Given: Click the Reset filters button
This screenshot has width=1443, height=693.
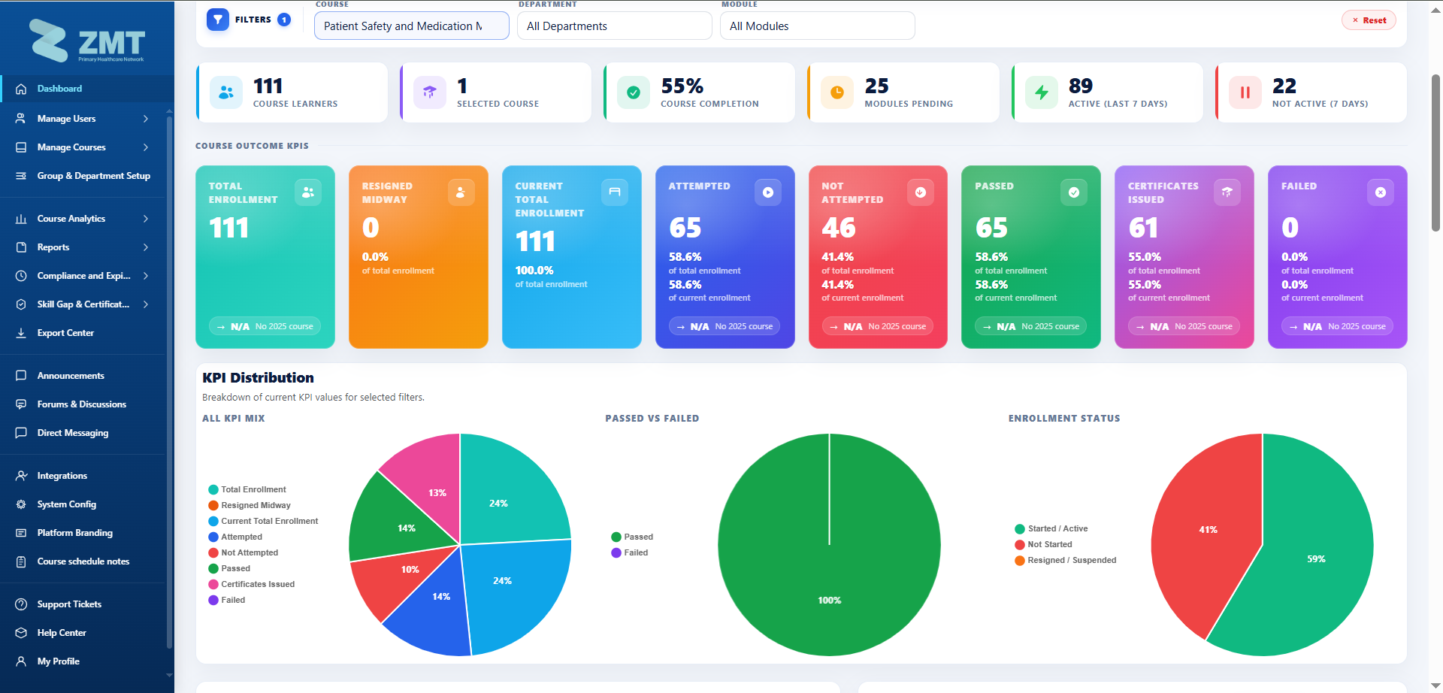Looking at the screenshot, I should pos(1369,20).
